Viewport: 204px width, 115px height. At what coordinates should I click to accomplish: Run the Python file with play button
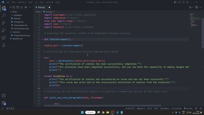[x=190, y=7]
